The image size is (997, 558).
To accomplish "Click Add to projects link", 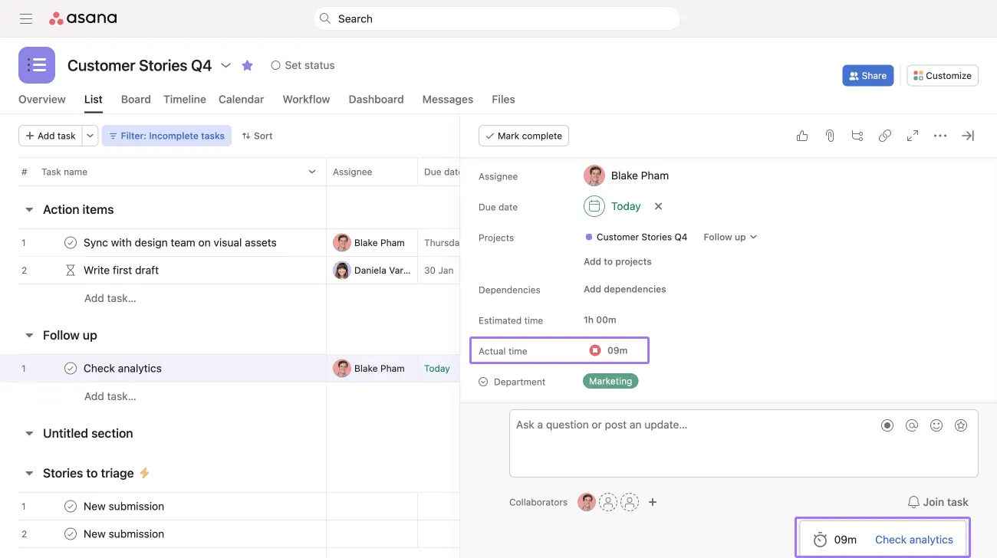I will (x=617, y=261).
